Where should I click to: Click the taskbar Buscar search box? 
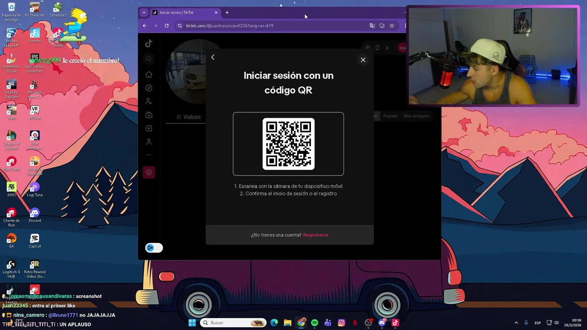click(x=234, y=323)
